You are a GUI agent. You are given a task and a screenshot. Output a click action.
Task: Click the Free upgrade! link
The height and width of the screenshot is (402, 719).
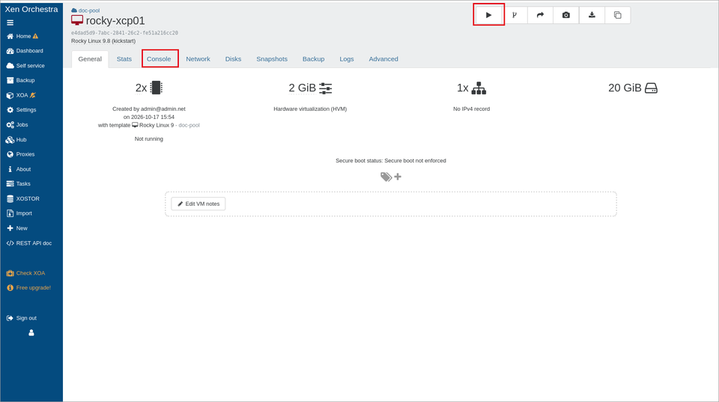pyautogui.click(x=28, y=288)
